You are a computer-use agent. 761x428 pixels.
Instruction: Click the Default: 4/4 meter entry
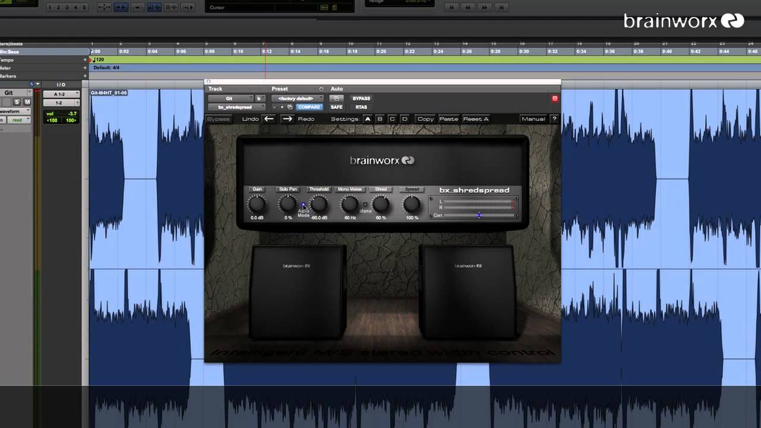coord(106,68)
